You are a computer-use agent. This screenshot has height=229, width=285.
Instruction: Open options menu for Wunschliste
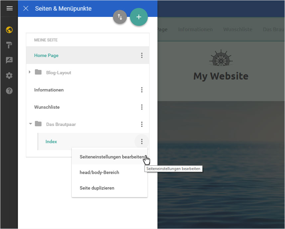(x=142, y=107)
